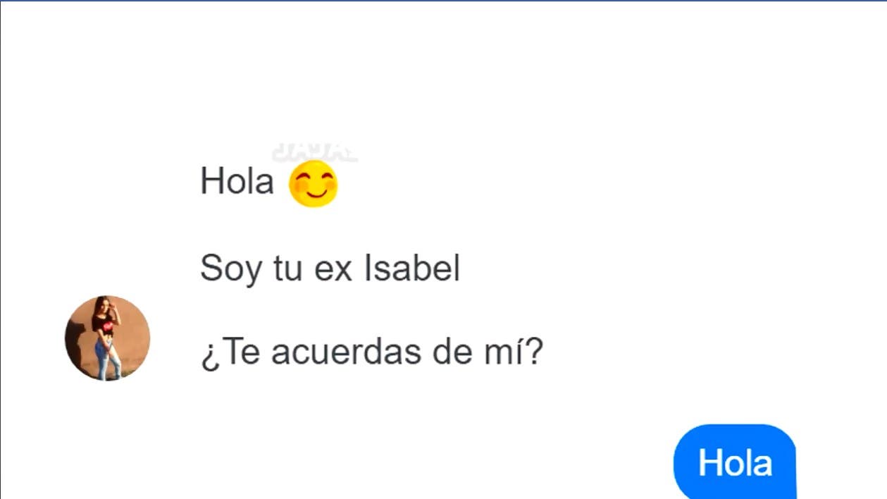This screenshot has width=887, height=499.
Task: Click the received "Hola" greeting text
Action: [x=237, y=182]
